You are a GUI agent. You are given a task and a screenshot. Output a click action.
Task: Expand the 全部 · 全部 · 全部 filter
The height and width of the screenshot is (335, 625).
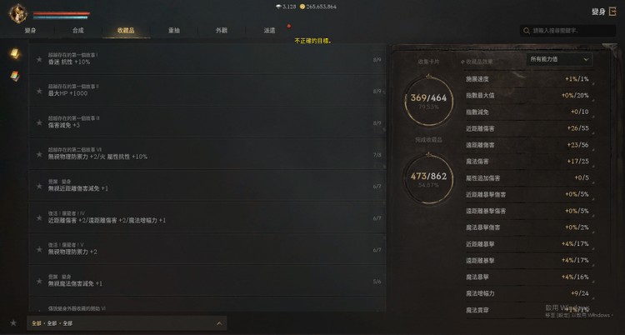coord(127,323)
